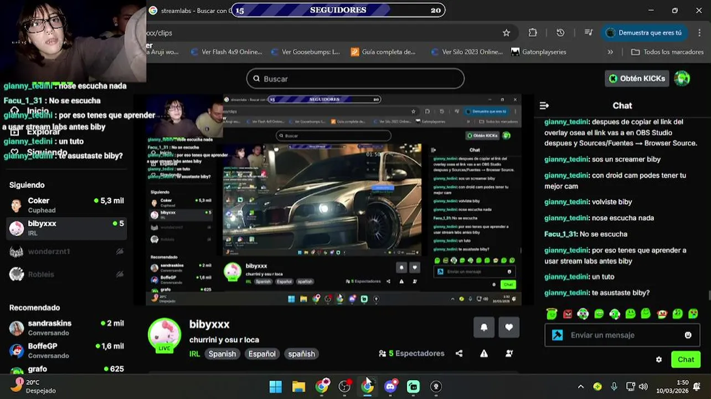Show hidden system tray icons chevron
The width and height of the screenshot is (711, 399).
581,387
